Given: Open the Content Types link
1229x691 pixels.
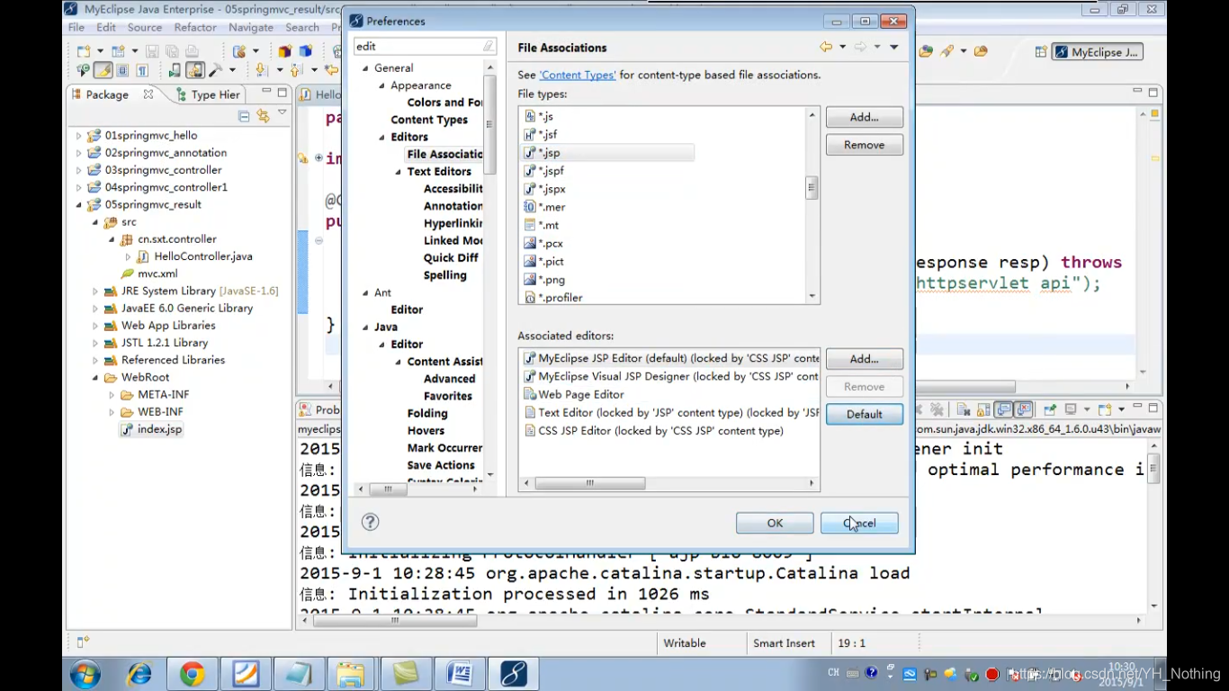Looking at the screenshot, I should pos(578,75).
